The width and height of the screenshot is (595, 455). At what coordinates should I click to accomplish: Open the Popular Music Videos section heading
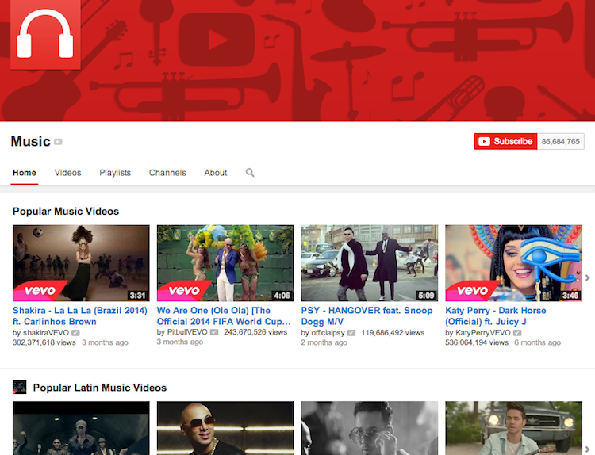click(x=66, y=211)
